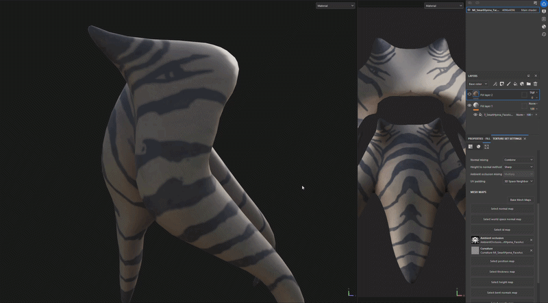Open blend mode dropdown on T_SmartHyena effect
Viewport: 548px width, 303px height.
(521, 114)
